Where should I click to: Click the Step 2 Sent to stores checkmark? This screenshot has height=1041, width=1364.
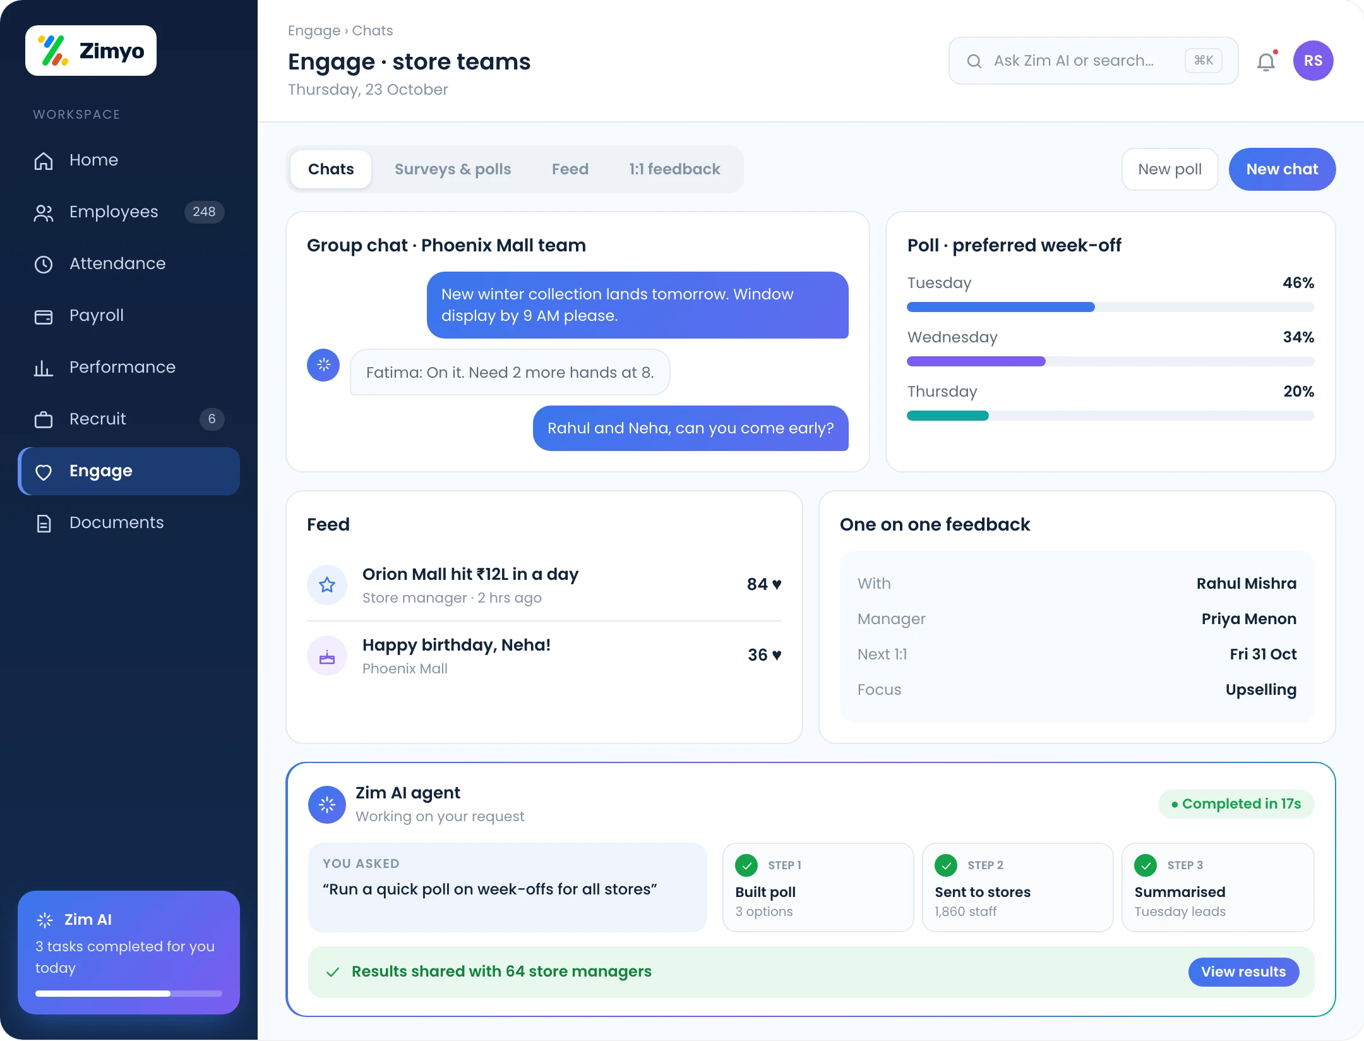point(946,865)
